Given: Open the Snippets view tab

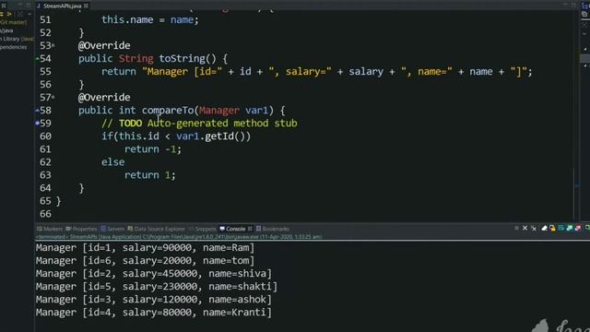Looking at the screenshot, I should pos(203,229).
